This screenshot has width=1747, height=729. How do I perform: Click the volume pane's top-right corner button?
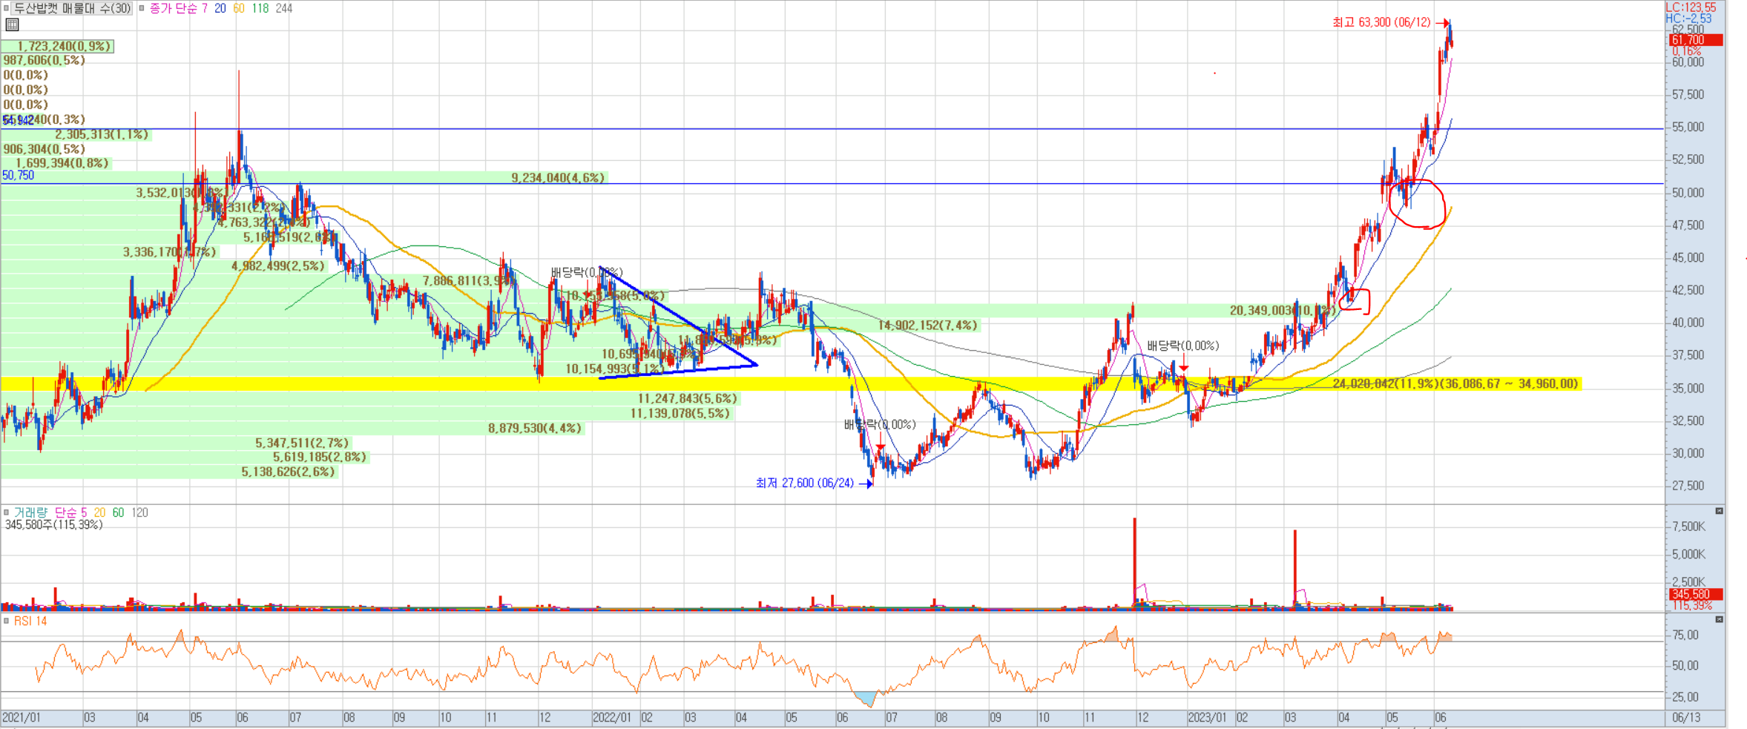pyautogui.click(x=1719, y=511)
